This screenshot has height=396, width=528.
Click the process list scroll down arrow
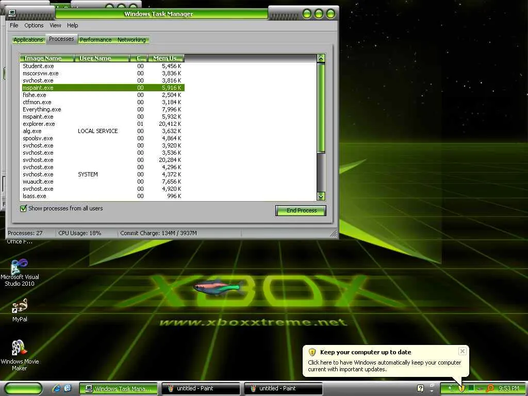321,196
